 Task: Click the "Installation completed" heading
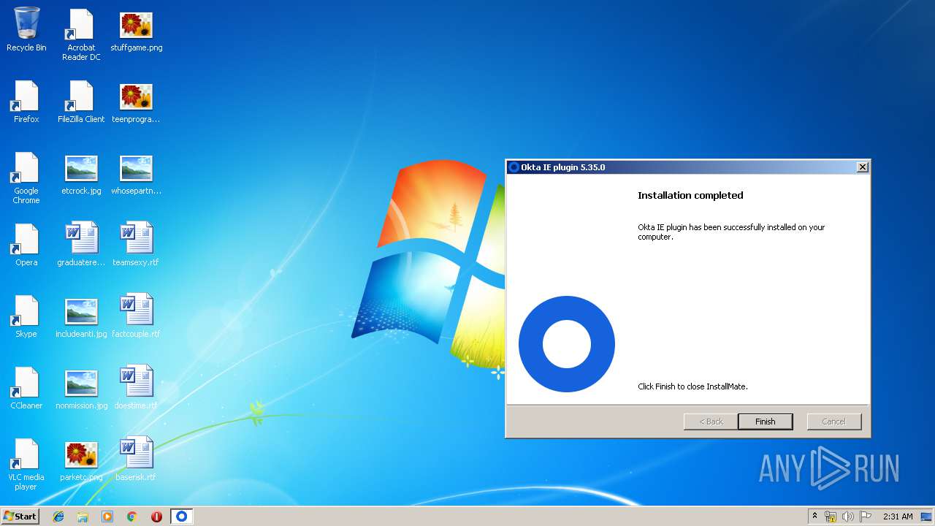point(690,195)
